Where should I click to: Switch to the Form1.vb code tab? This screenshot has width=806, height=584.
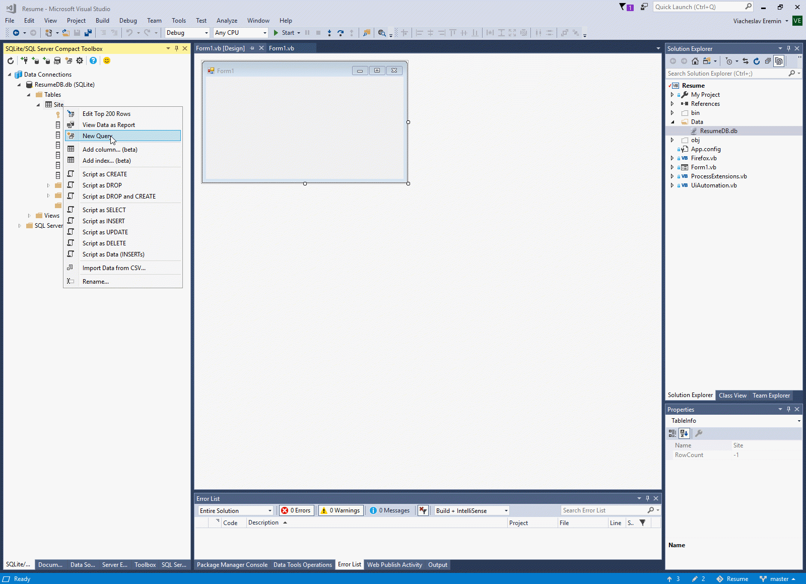point(282,48)
